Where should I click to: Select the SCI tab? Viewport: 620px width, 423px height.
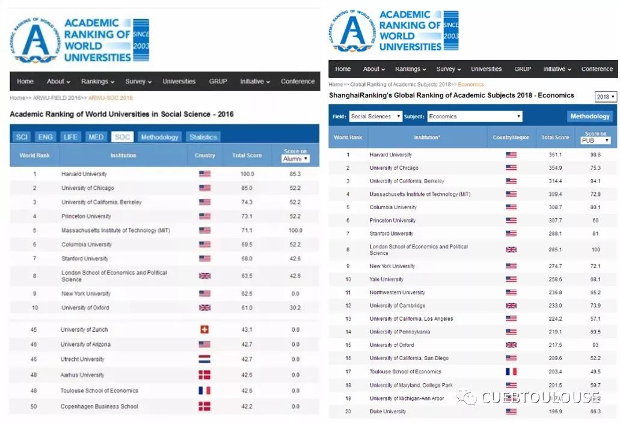point(22,137)
